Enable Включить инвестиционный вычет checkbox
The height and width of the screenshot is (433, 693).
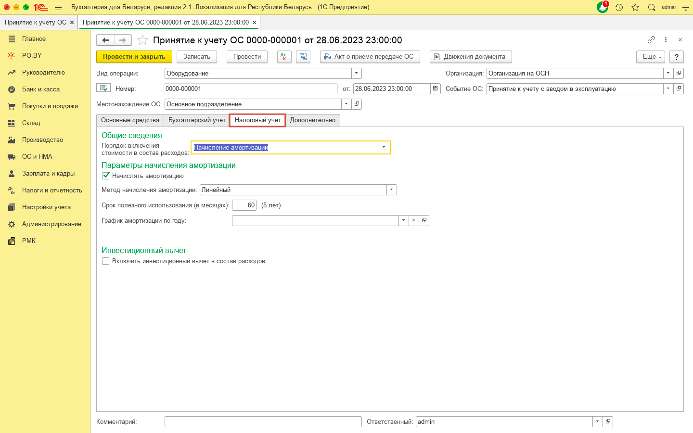[106, 261]
